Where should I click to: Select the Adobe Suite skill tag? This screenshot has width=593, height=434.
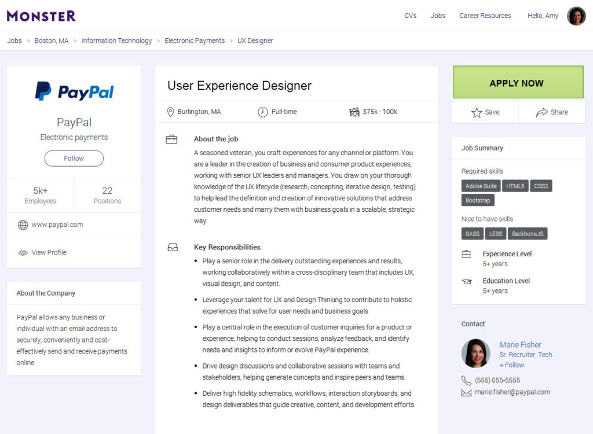tap(481, 186)
